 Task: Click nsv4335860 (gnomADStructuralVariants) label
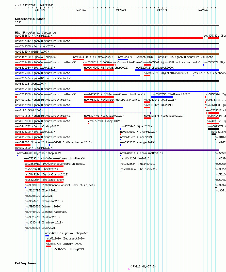(43, 121)
